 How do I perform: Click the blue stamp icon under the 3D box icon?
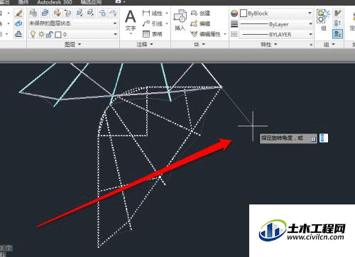tap(18, 34)
